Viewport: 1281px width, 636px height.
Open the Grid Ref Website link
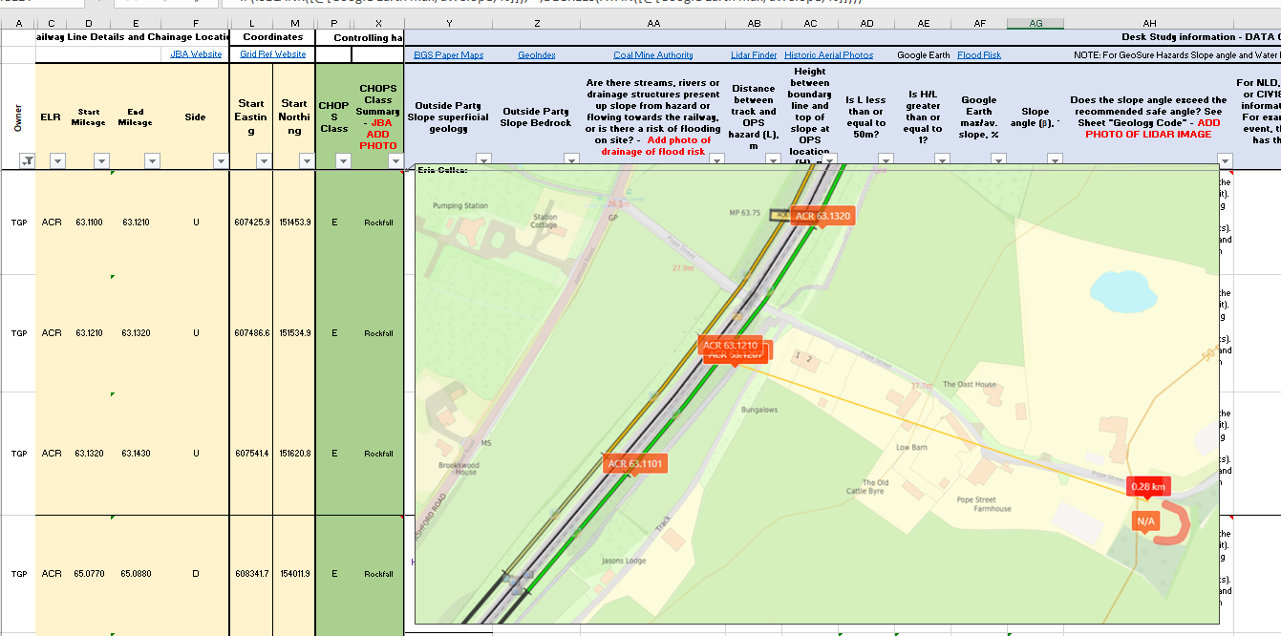272,54
